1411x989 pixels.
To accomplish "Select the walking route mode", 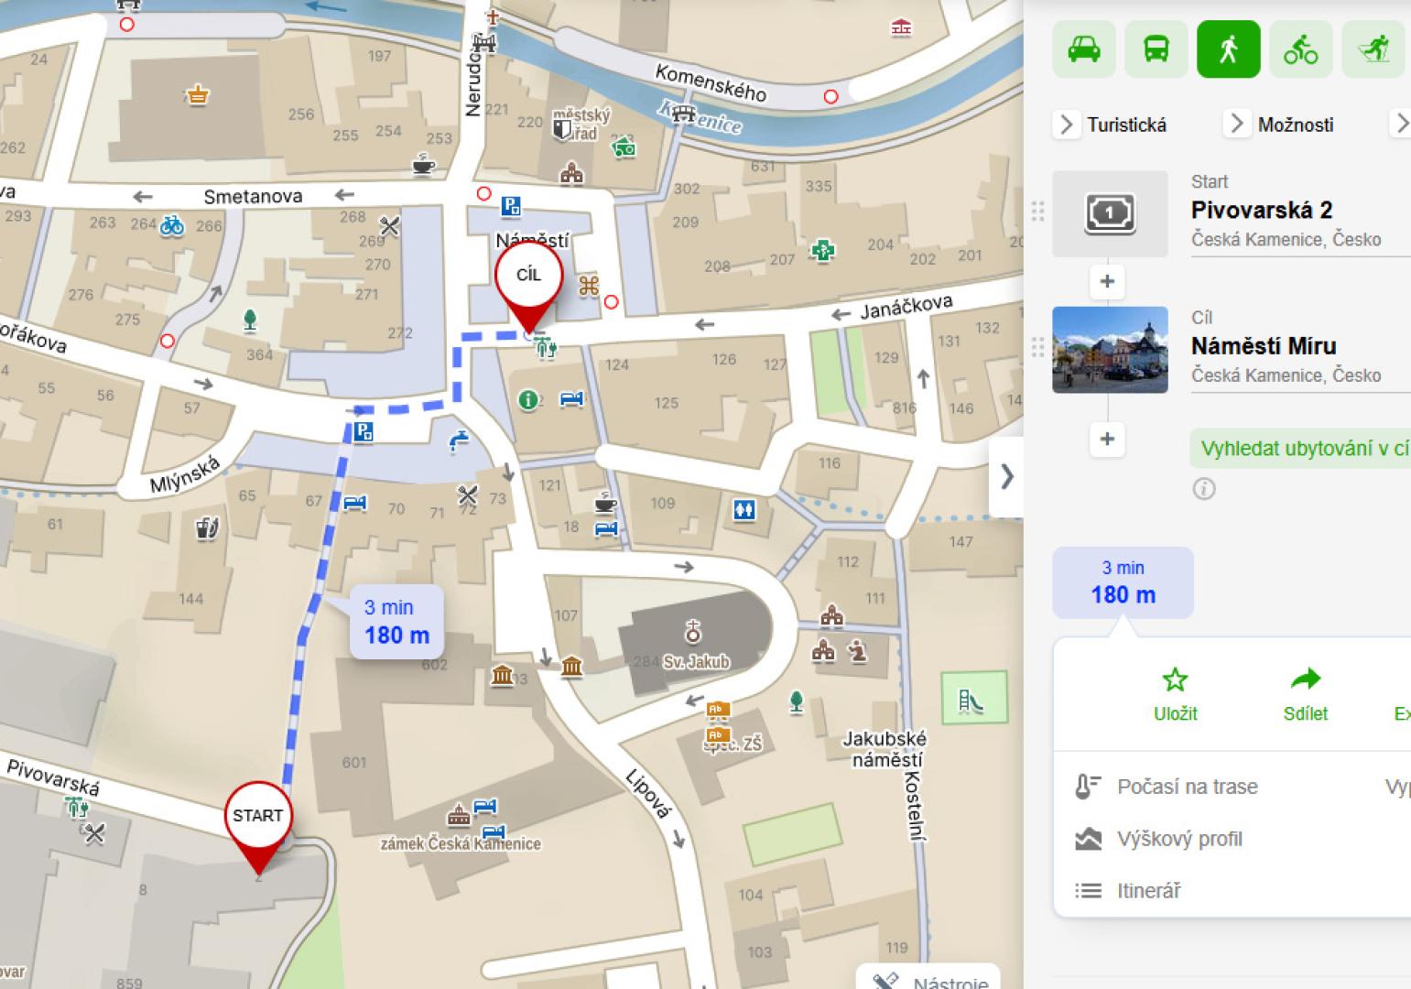I will (1228, 49).
